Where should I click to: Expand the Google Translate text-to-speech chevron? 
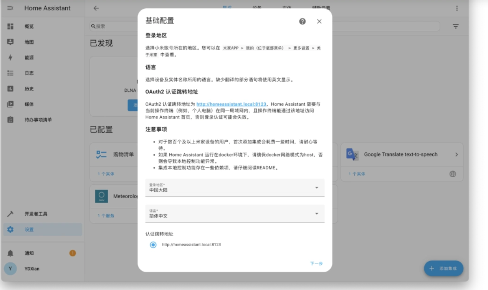click(457, 154)
